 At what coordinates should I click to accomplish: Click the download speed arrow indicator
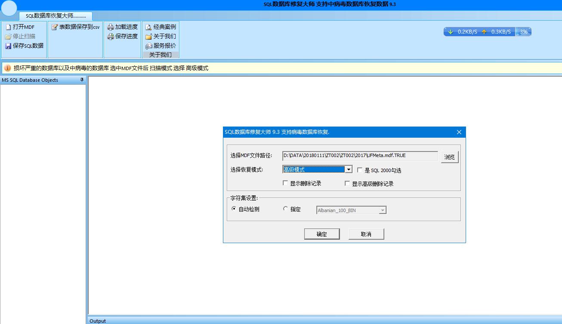pos(451,32)
